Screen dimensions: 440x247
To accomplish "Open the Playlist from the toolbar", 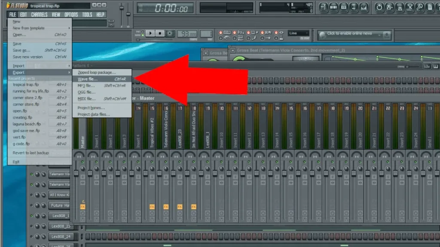I will pos(324,7).
